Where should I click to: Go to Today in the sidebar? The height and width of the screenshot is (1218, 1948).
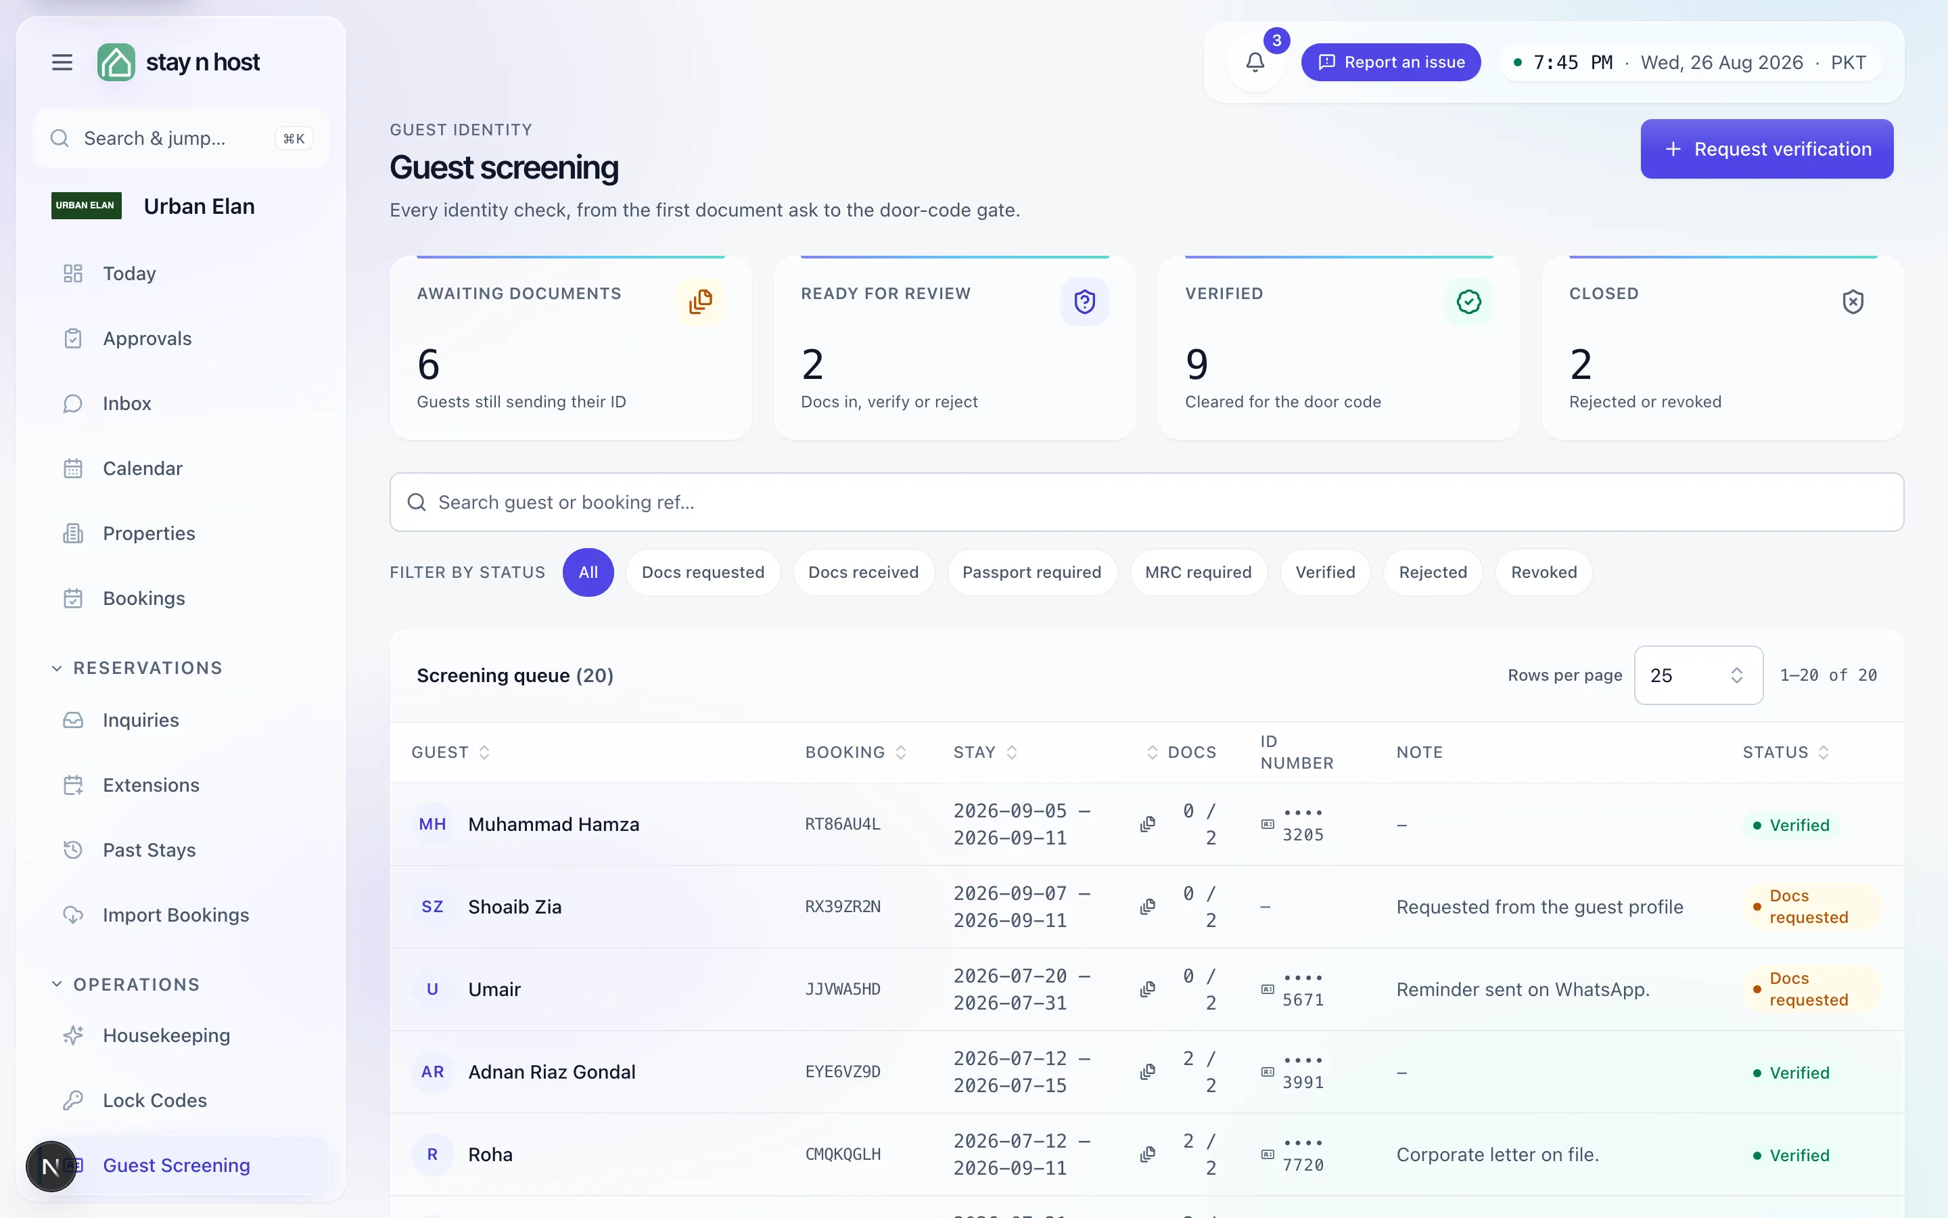[x=181, y=274]
